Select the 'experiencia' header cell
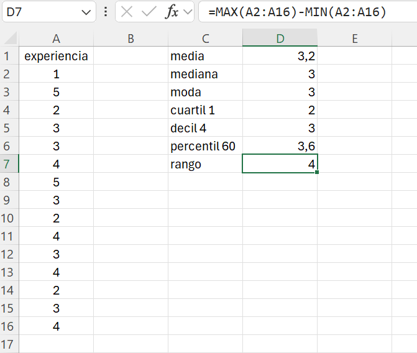The image size is (417, 353). click(56, 57)
